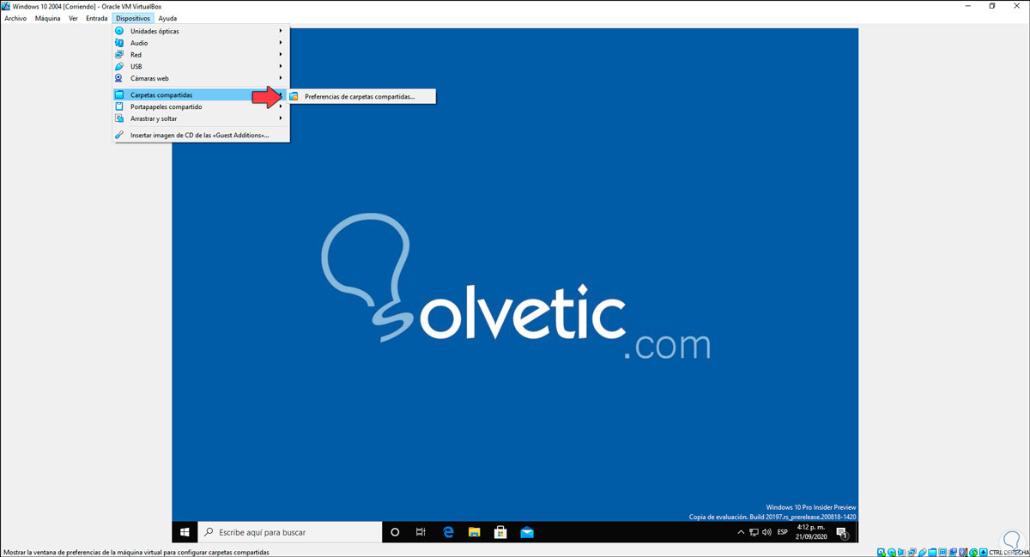The width and height of the screenshot is (1030, 557).
Task: Open Mail app from guest taskbar
Action: coord(527,532)
